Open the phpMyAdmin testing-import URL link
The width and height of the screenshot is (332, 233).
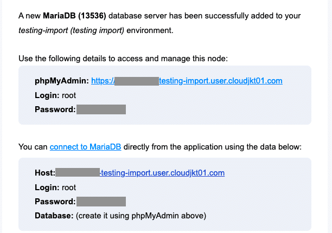187,81
